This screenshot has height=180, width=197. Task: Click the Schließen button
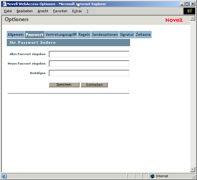94,85
